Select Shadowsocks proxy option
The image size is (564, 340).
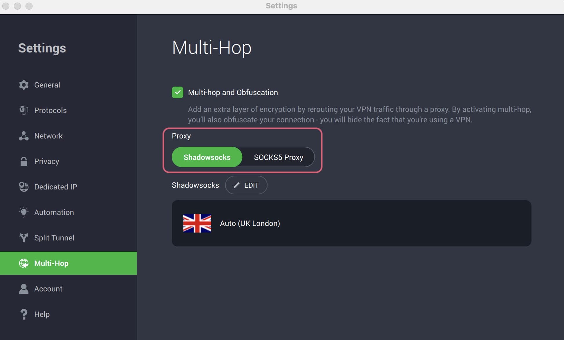point(207,156)
